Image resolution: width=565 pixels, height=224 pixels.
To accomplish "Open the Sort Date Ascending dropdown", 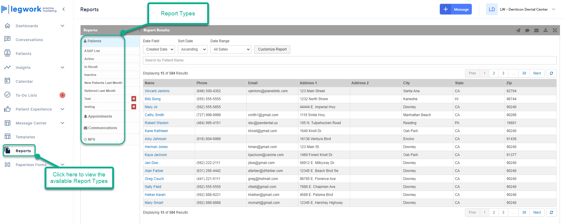I will (192, 49).
